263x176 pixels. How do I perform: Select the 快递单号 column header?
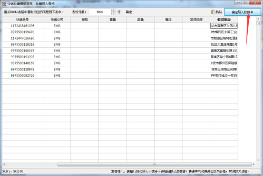pyautogui.click(x=22, y=20)
